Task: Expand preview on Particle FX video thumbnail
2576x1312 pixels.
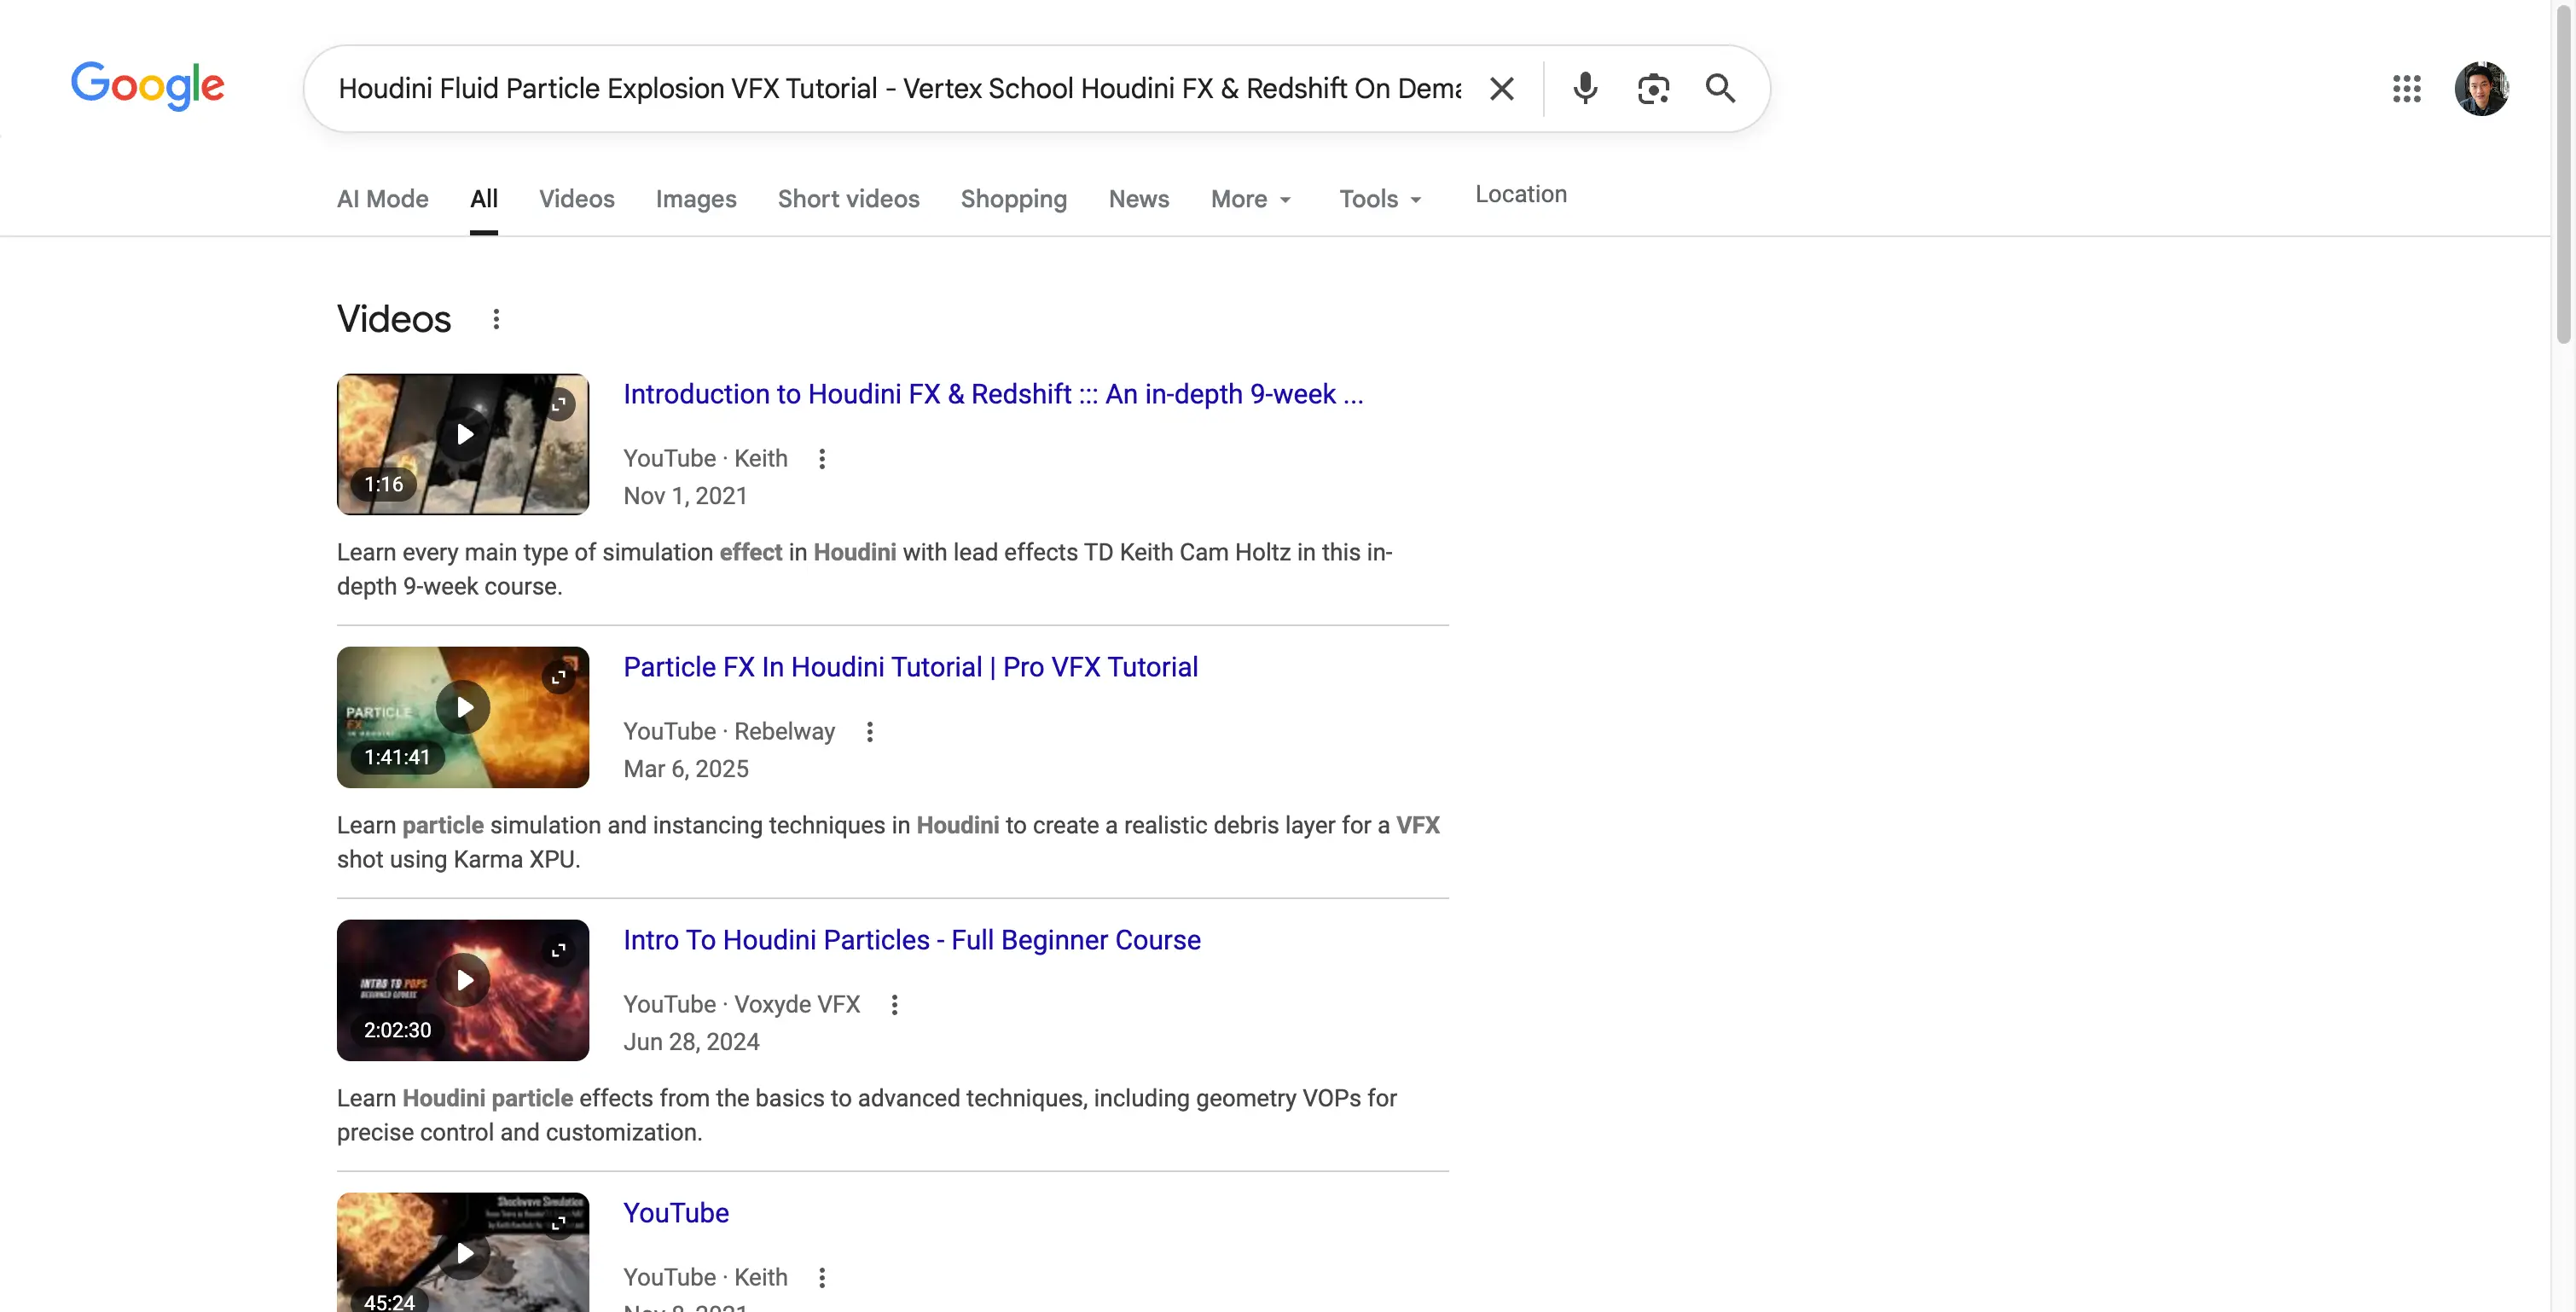Action: [559, 677]
